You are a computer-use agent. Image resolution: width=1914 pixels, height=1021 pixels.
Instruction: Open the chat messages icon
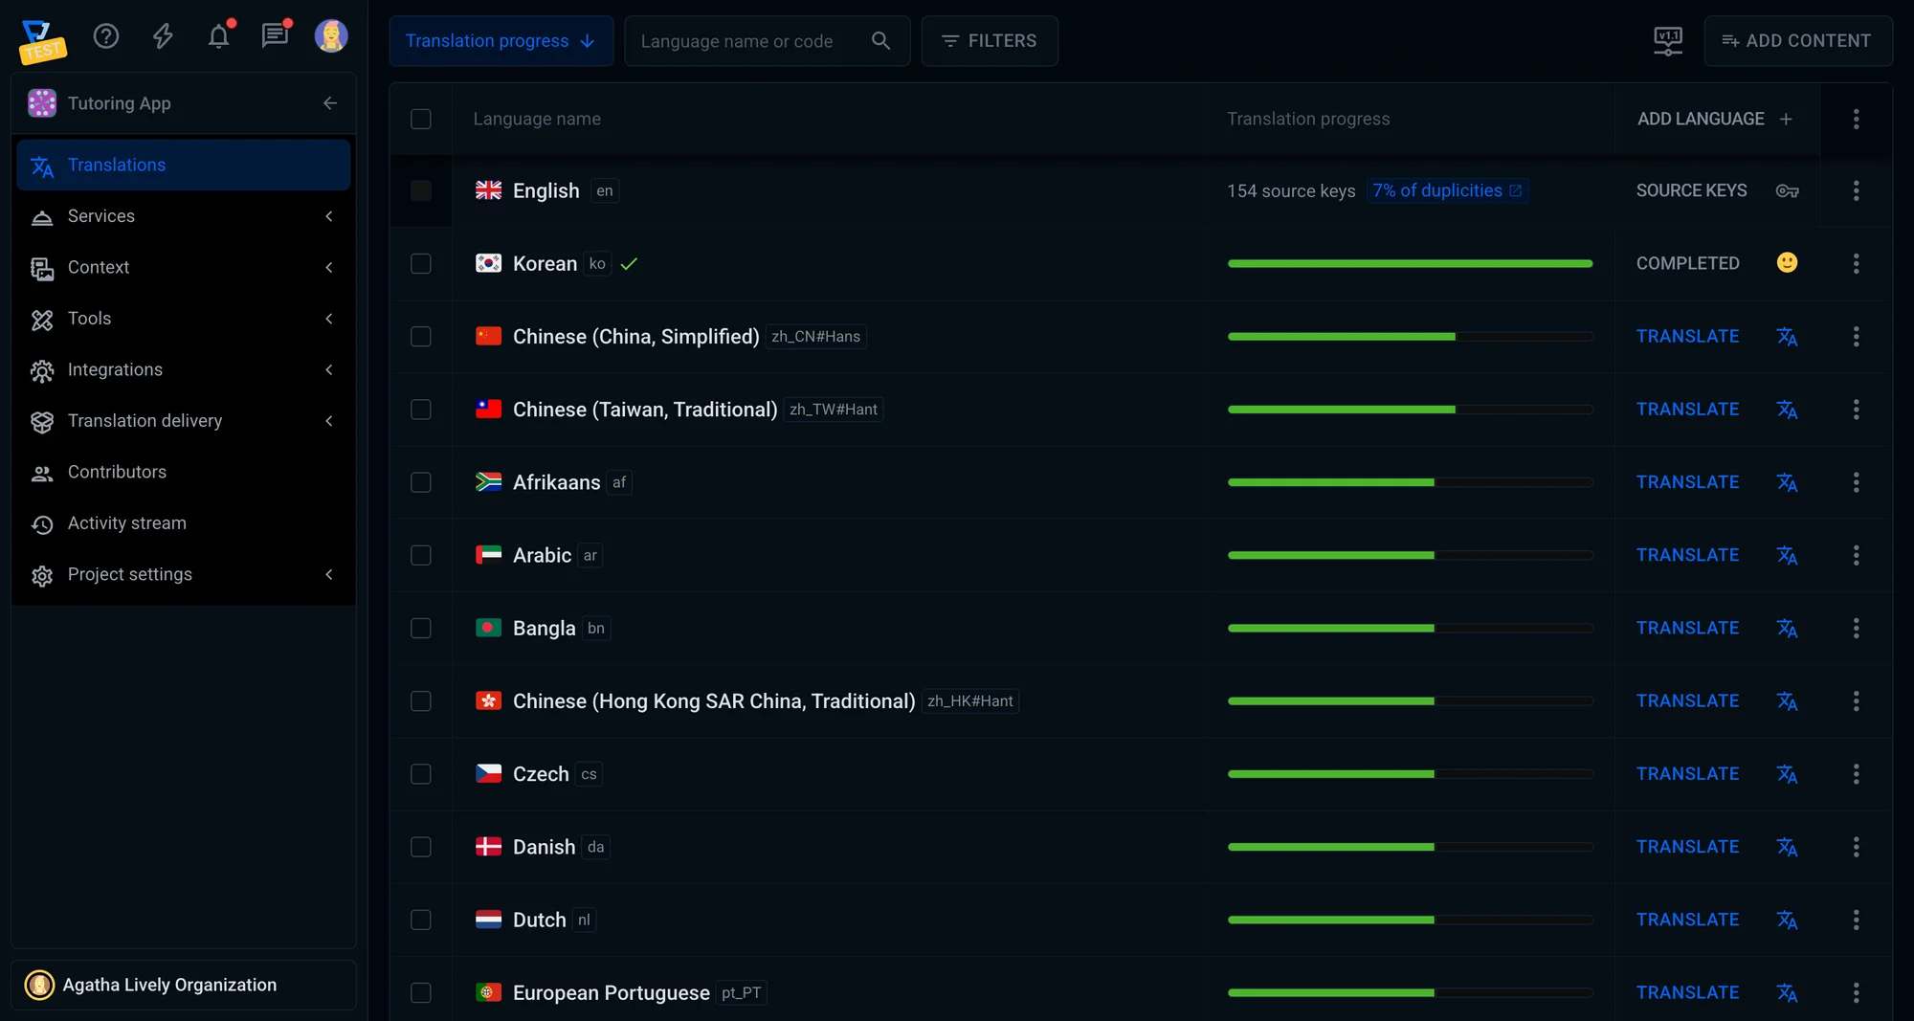click(x=275, y=36)
